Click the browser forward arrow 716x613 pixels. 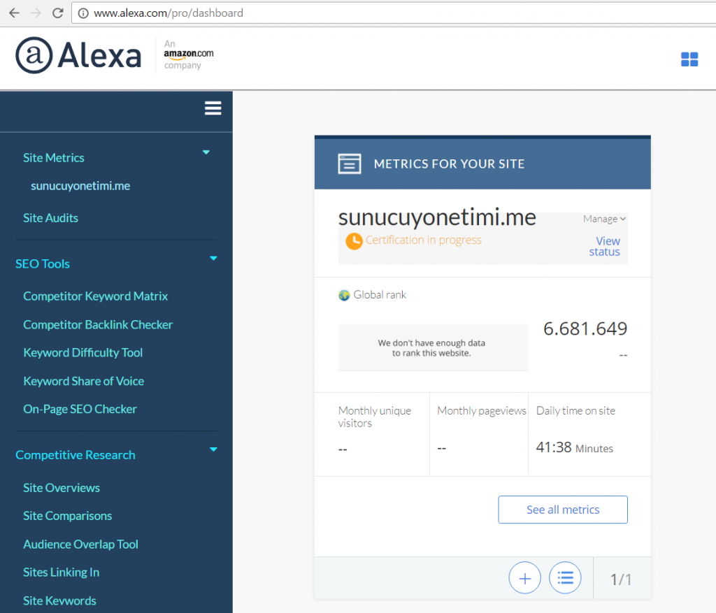coord(36,13)
